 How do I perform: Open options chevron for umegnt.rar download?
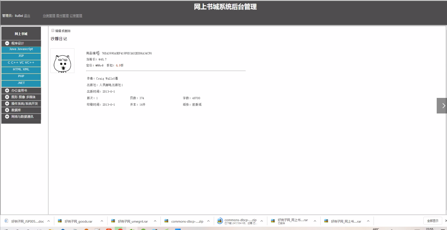[155, 221]
